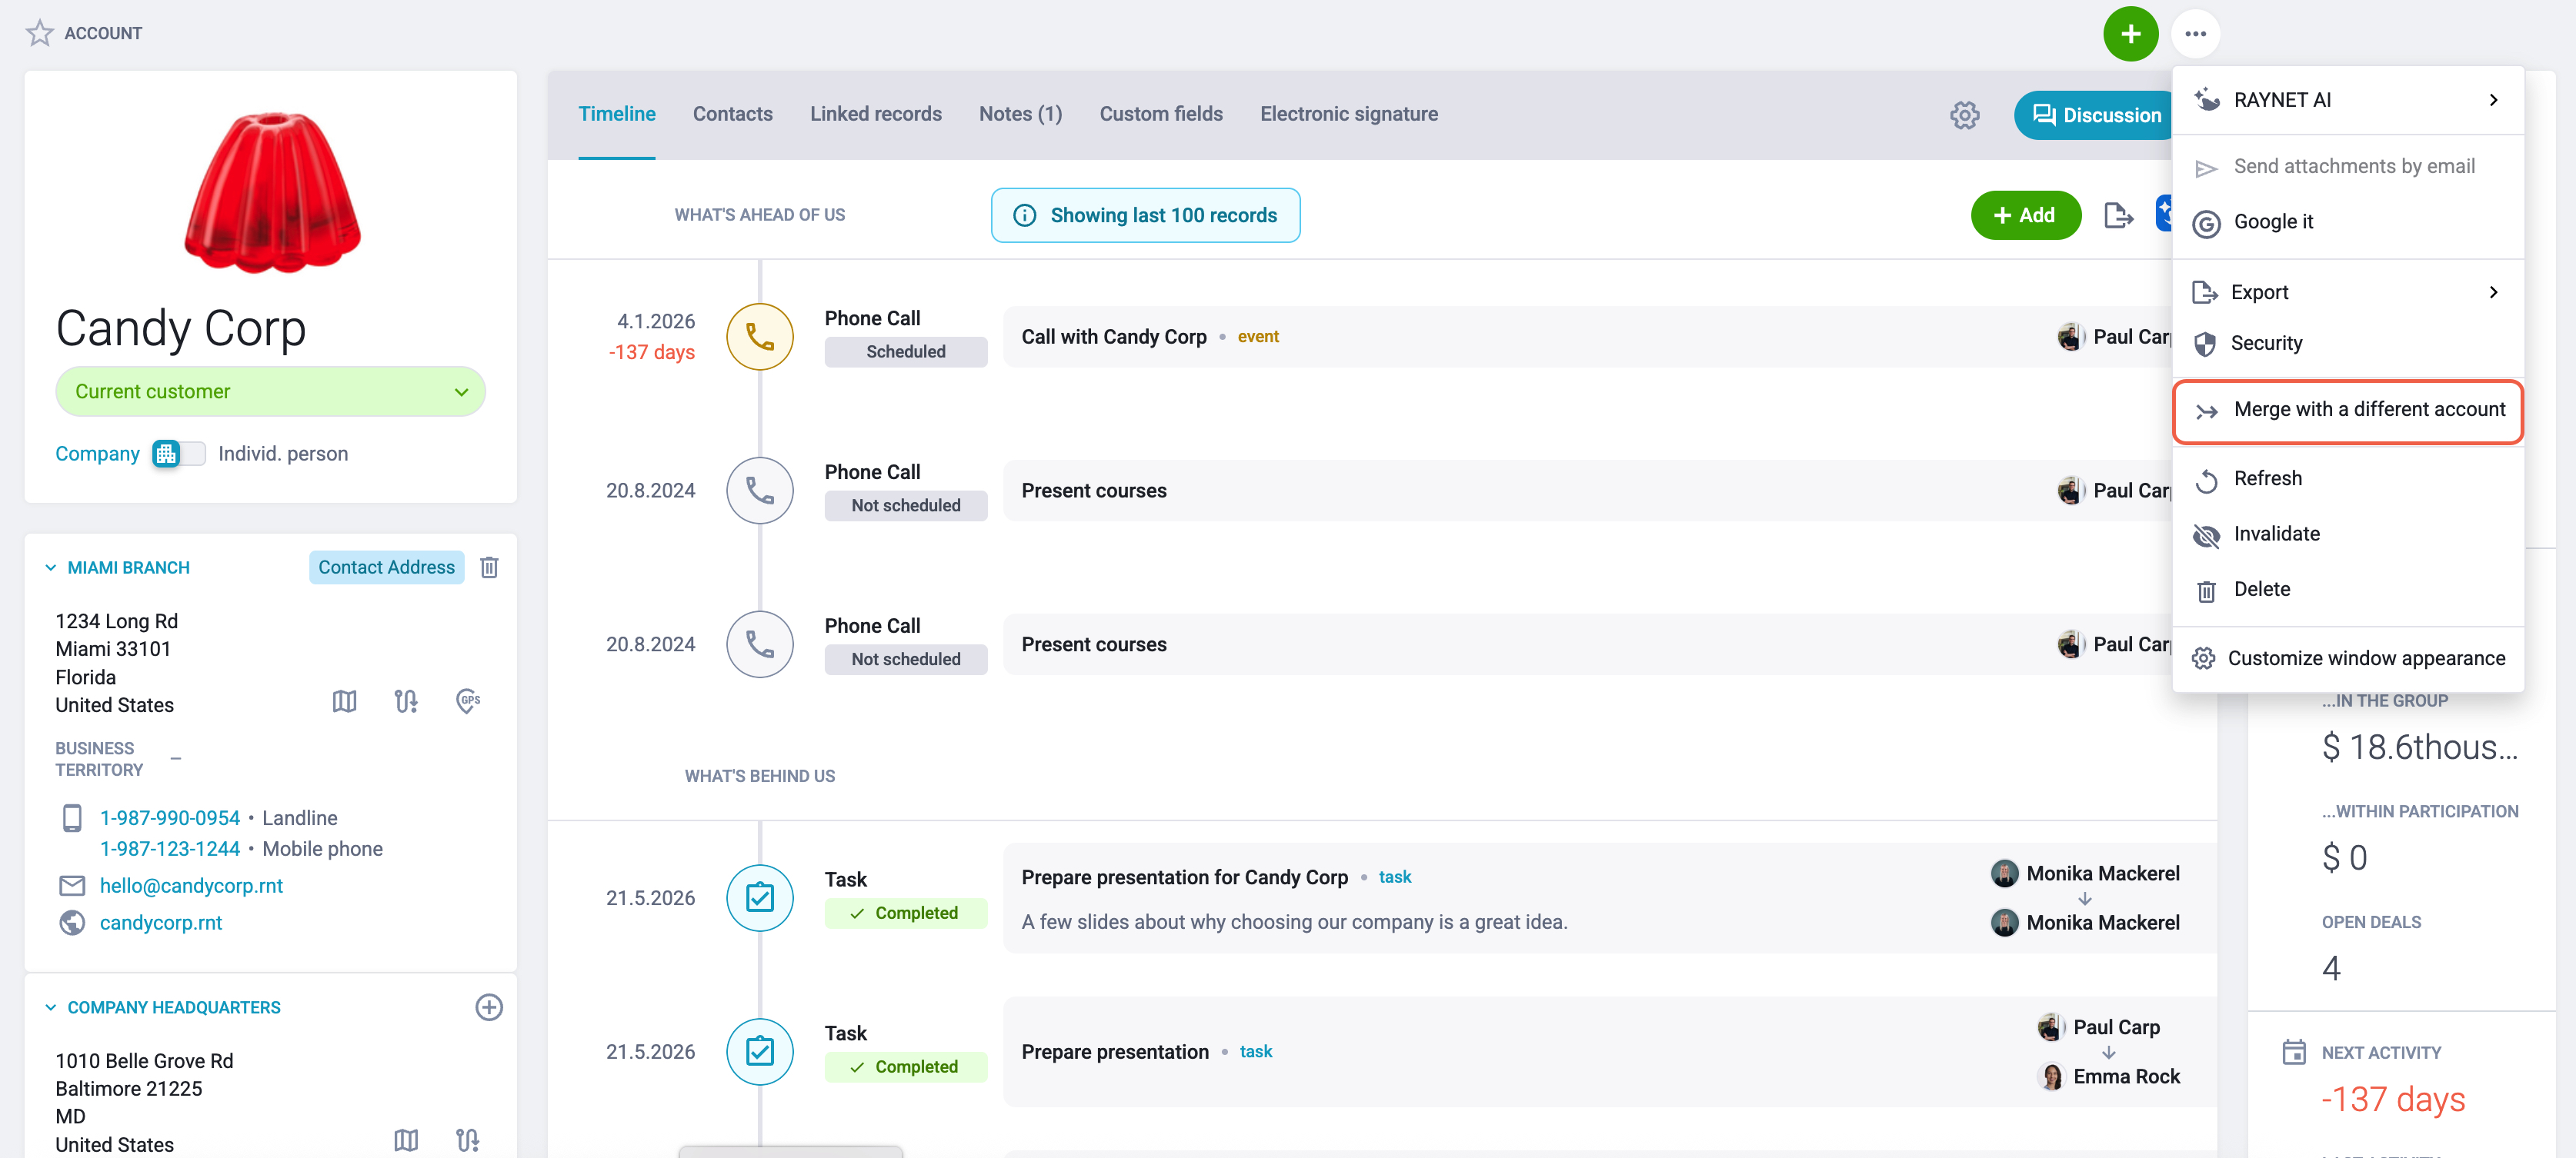
Task: Switch to the Linked records tab
Action: click(x=875, y=114)
